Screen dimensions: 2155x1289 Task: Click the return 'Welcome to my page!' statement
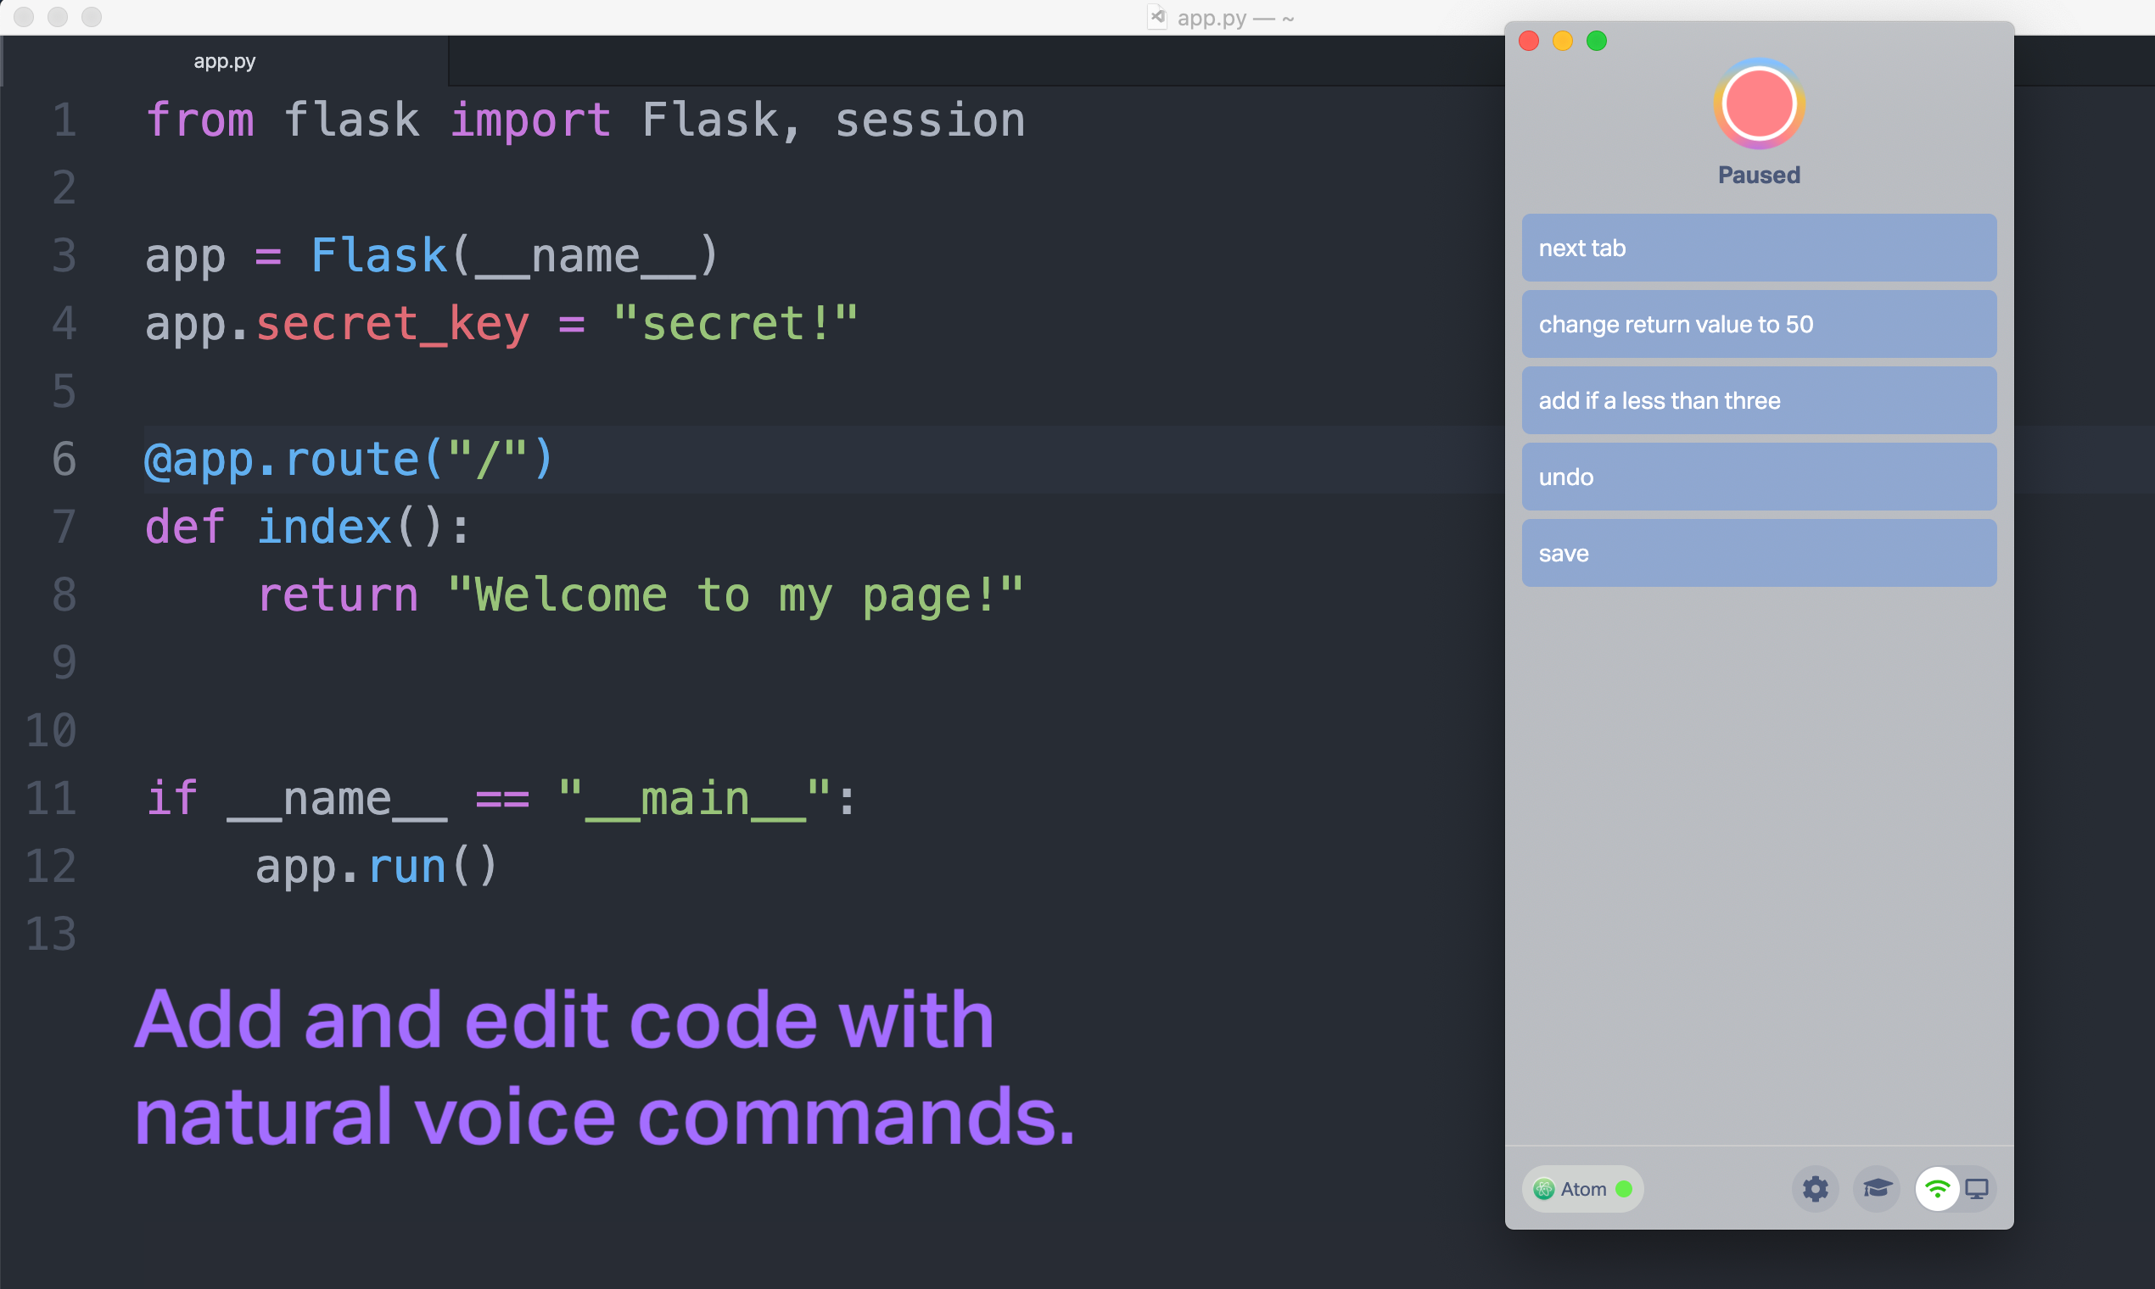(x=641, y=594)
